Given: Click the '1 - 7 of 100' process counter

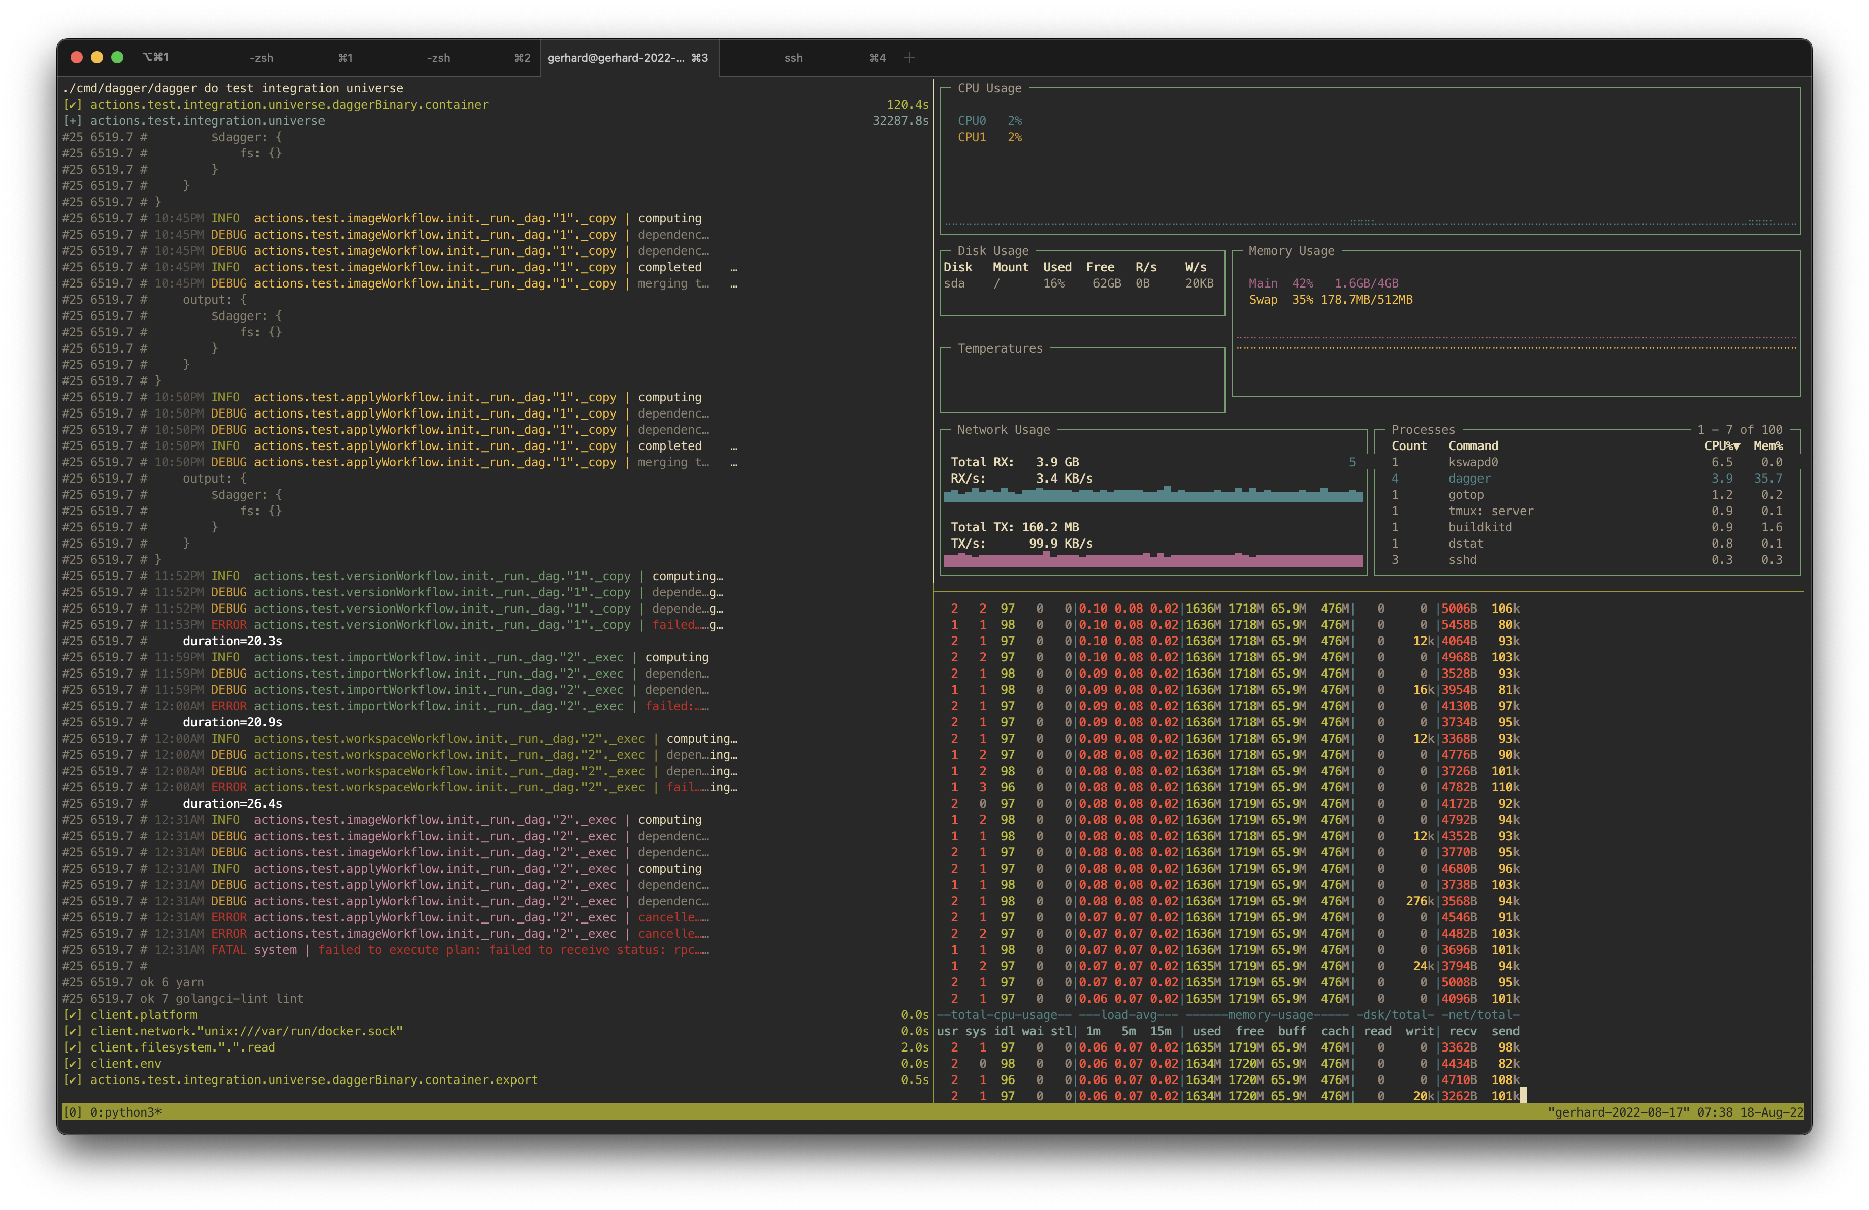Looking at the screenshot, I should (x=1739, y=430).
